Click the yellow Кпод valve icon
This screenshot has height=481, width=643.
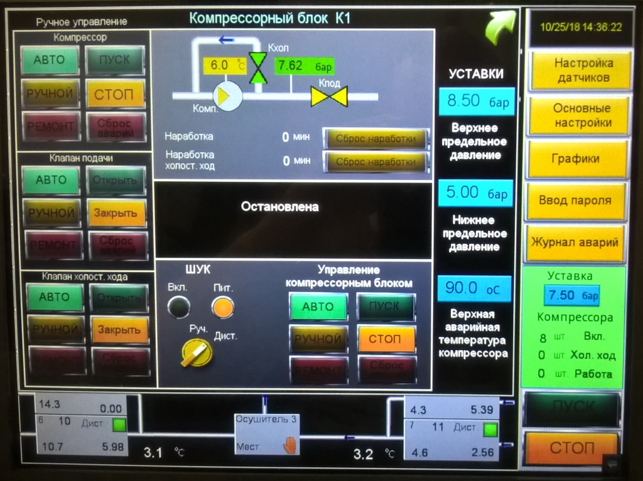click(330, 97)
